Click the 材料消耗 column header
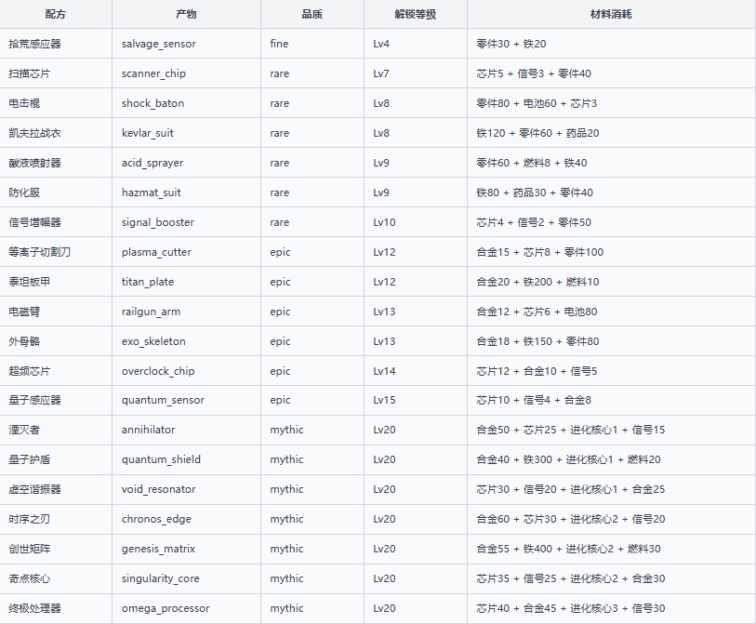756x624 pixels. pyautogui.click(x=611, y=14)
